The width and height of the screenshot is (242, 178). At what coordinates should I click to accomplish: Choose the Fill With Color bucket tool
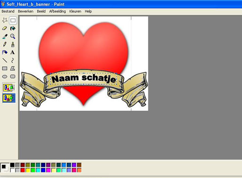(x=13, y=28)
